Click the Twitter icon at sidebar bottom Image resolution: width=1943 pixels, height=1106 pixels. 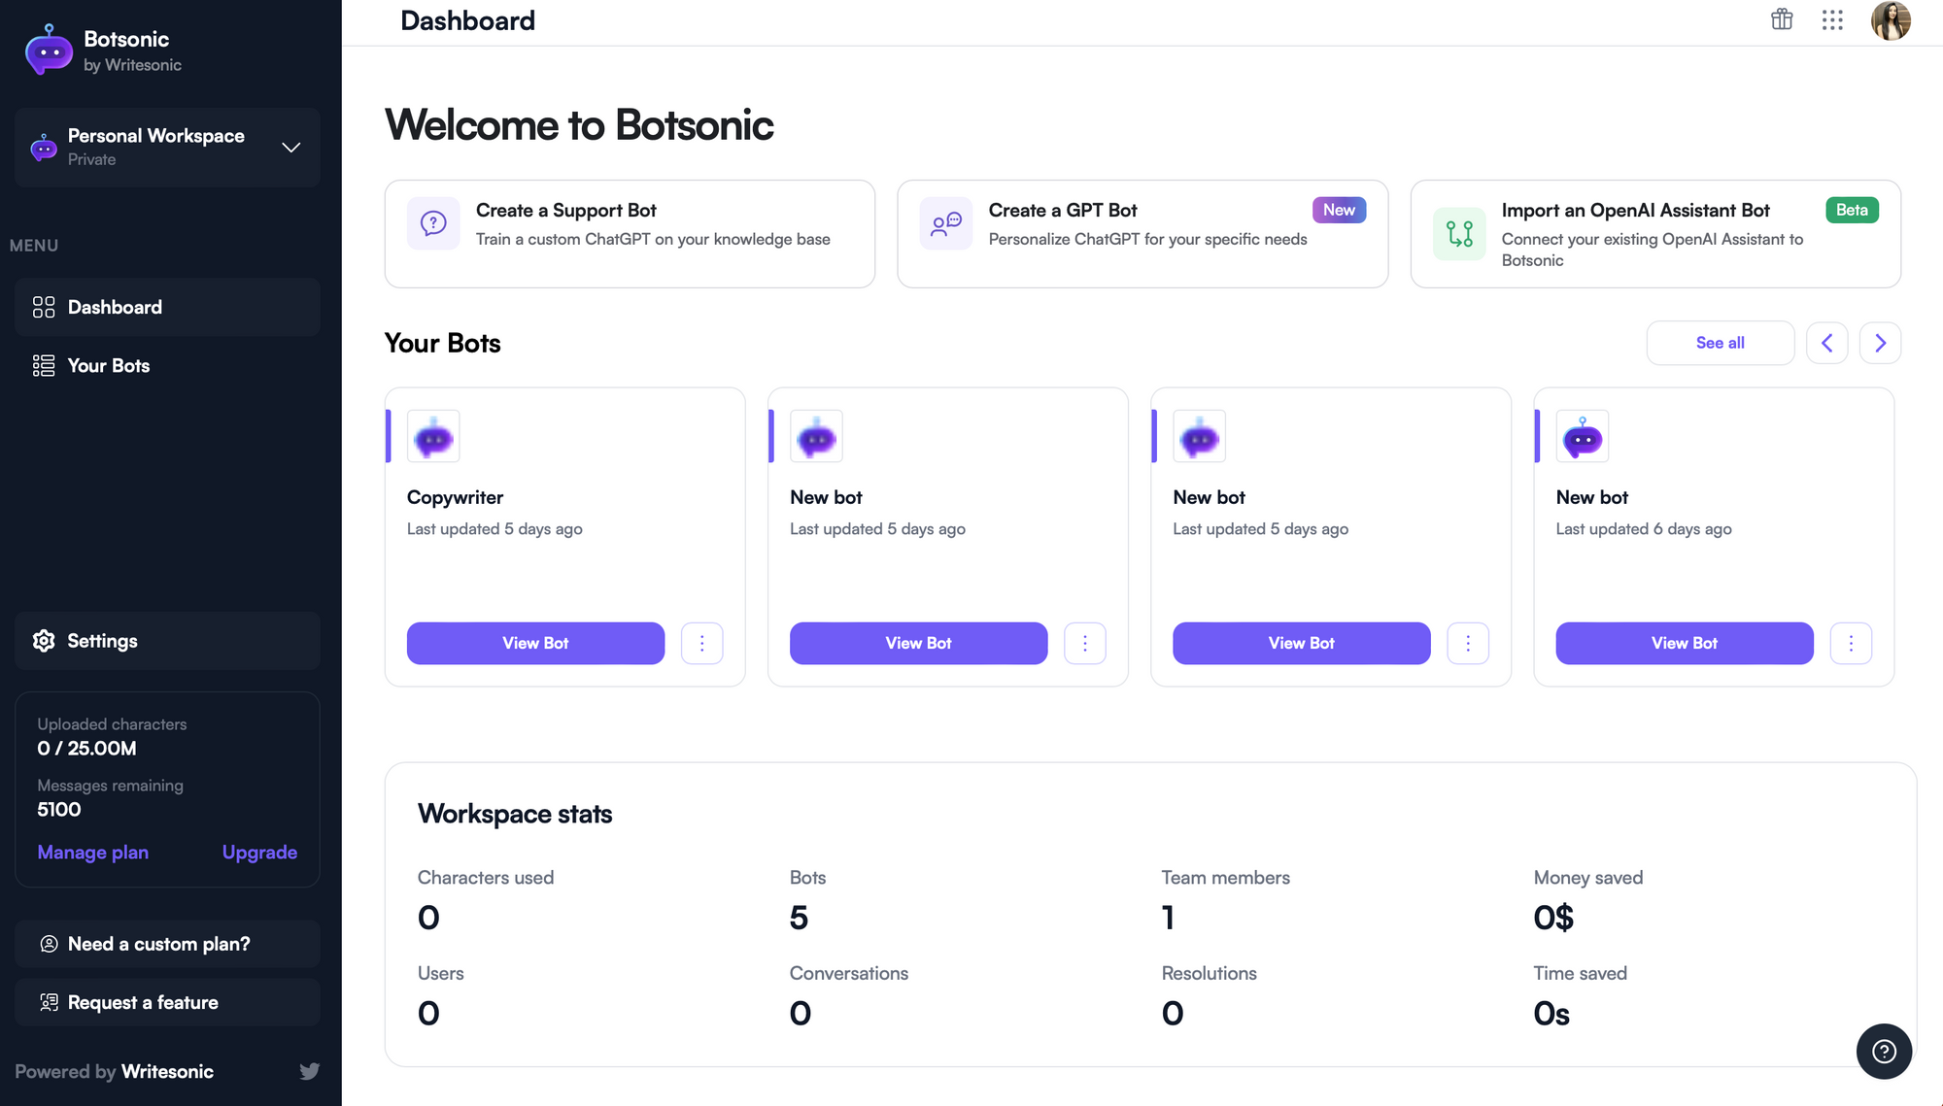pyautogui.click(x=310, y=1071)
